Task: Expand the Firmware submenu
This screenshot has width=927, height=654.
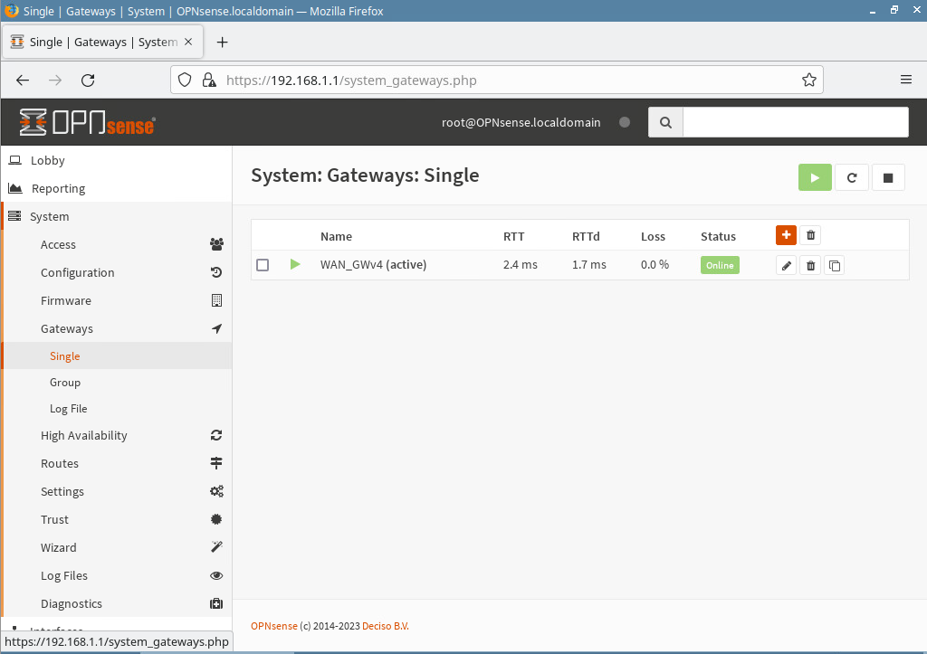Action: [x=66, y=300]
